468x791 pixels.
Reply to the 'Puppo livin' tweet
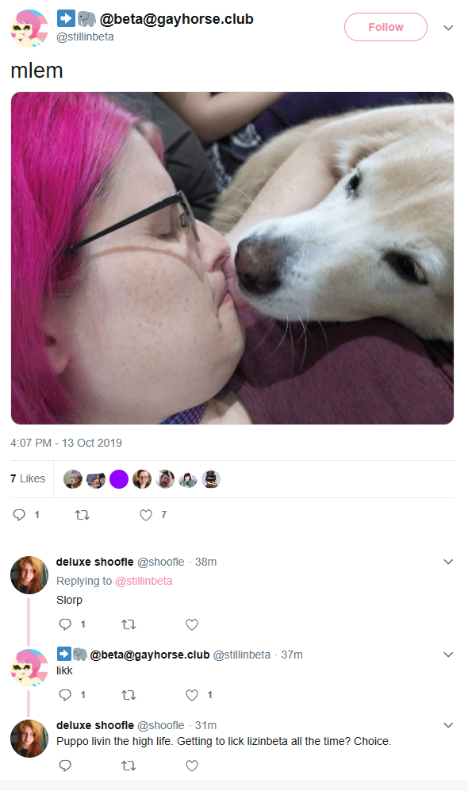coord(65,766)
